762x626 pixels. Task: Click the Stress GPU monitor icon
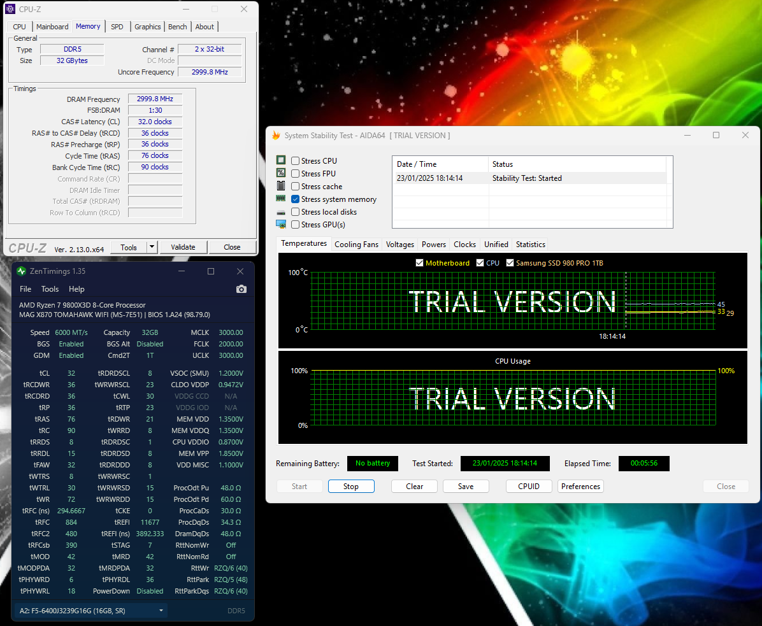point(281,224)
